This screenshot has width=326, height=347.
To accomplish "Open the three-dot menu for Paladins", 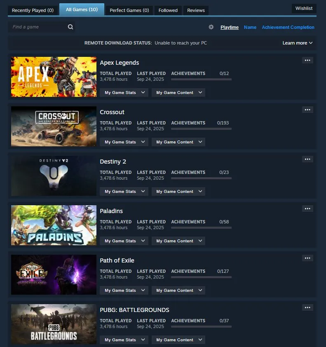I will click(x=307, y=209).
